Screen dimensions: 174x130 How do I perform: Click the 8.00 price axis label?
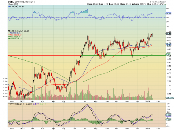coord(169,73)
